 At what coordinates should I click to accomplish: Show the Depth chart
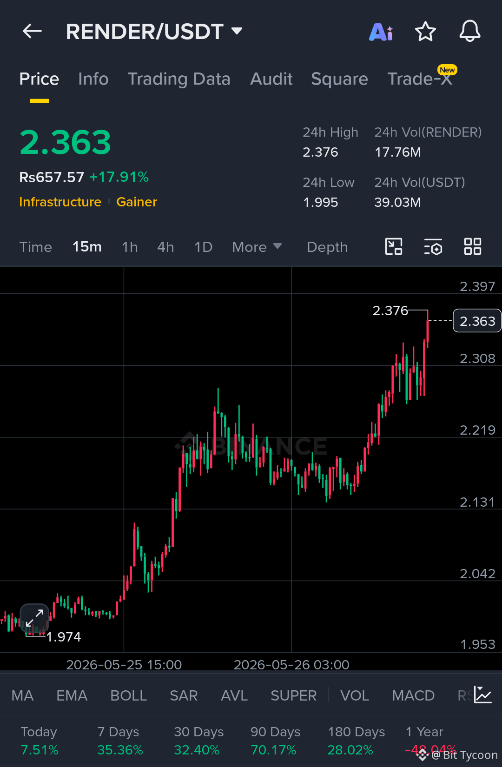click(327, 247)
